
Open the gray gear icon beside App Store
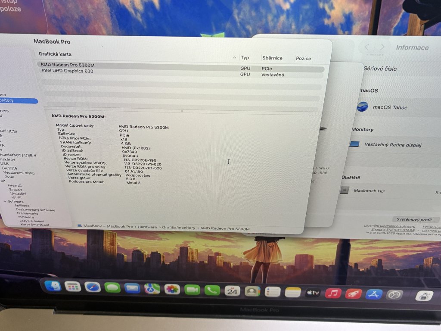(x=394, y=295)
